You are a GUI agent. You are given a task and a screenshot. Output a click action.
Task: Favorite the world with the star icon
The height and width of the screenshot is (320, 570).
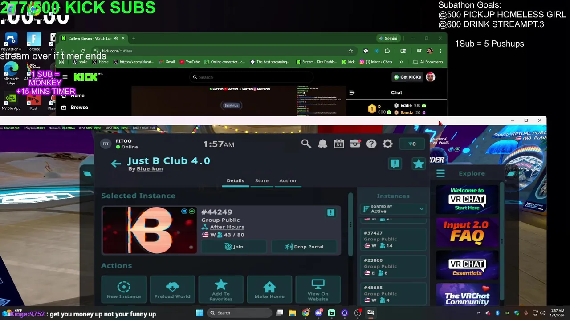419,164
